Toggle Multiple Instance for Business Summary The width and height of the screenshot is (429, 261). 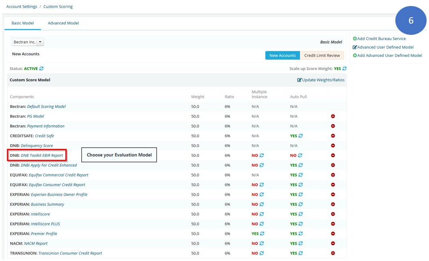pos(261,204)
